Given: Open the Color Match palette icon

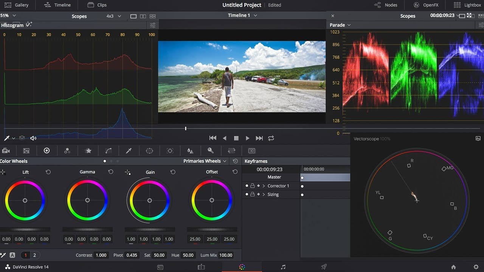Looking at the screenshot, I should 26,150.
